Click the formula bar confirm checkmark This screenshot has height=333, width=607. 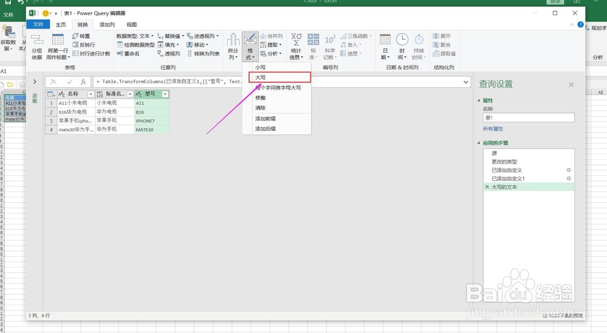[x=70, y=82]
